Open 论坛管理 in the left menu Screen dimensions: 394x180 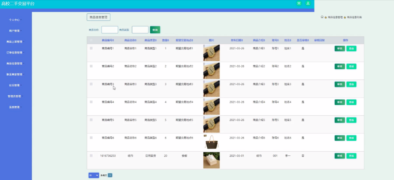[15, 85]
